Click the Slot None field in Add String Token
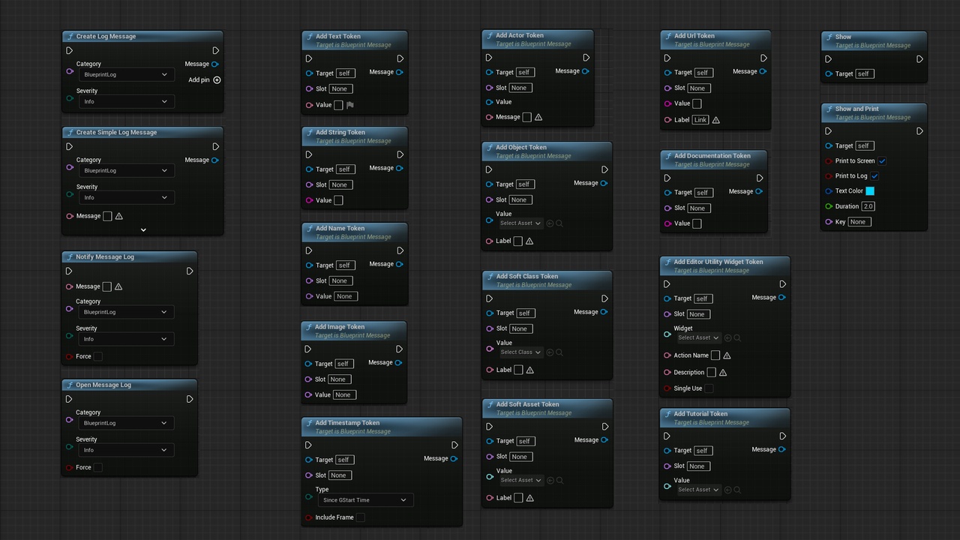This screenshot has height=540, width=960. (340, 185)
